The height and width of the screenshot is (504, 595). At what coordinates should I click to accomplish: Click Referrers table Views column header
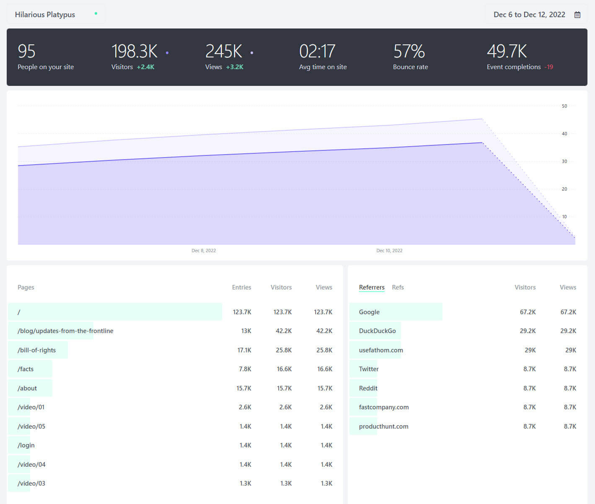(568, 287)
